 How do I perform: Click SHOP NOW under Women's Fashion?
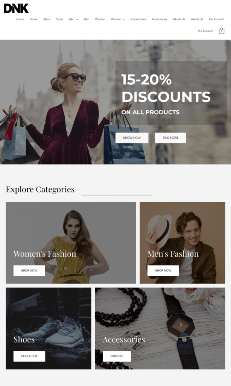click(29, 270)
